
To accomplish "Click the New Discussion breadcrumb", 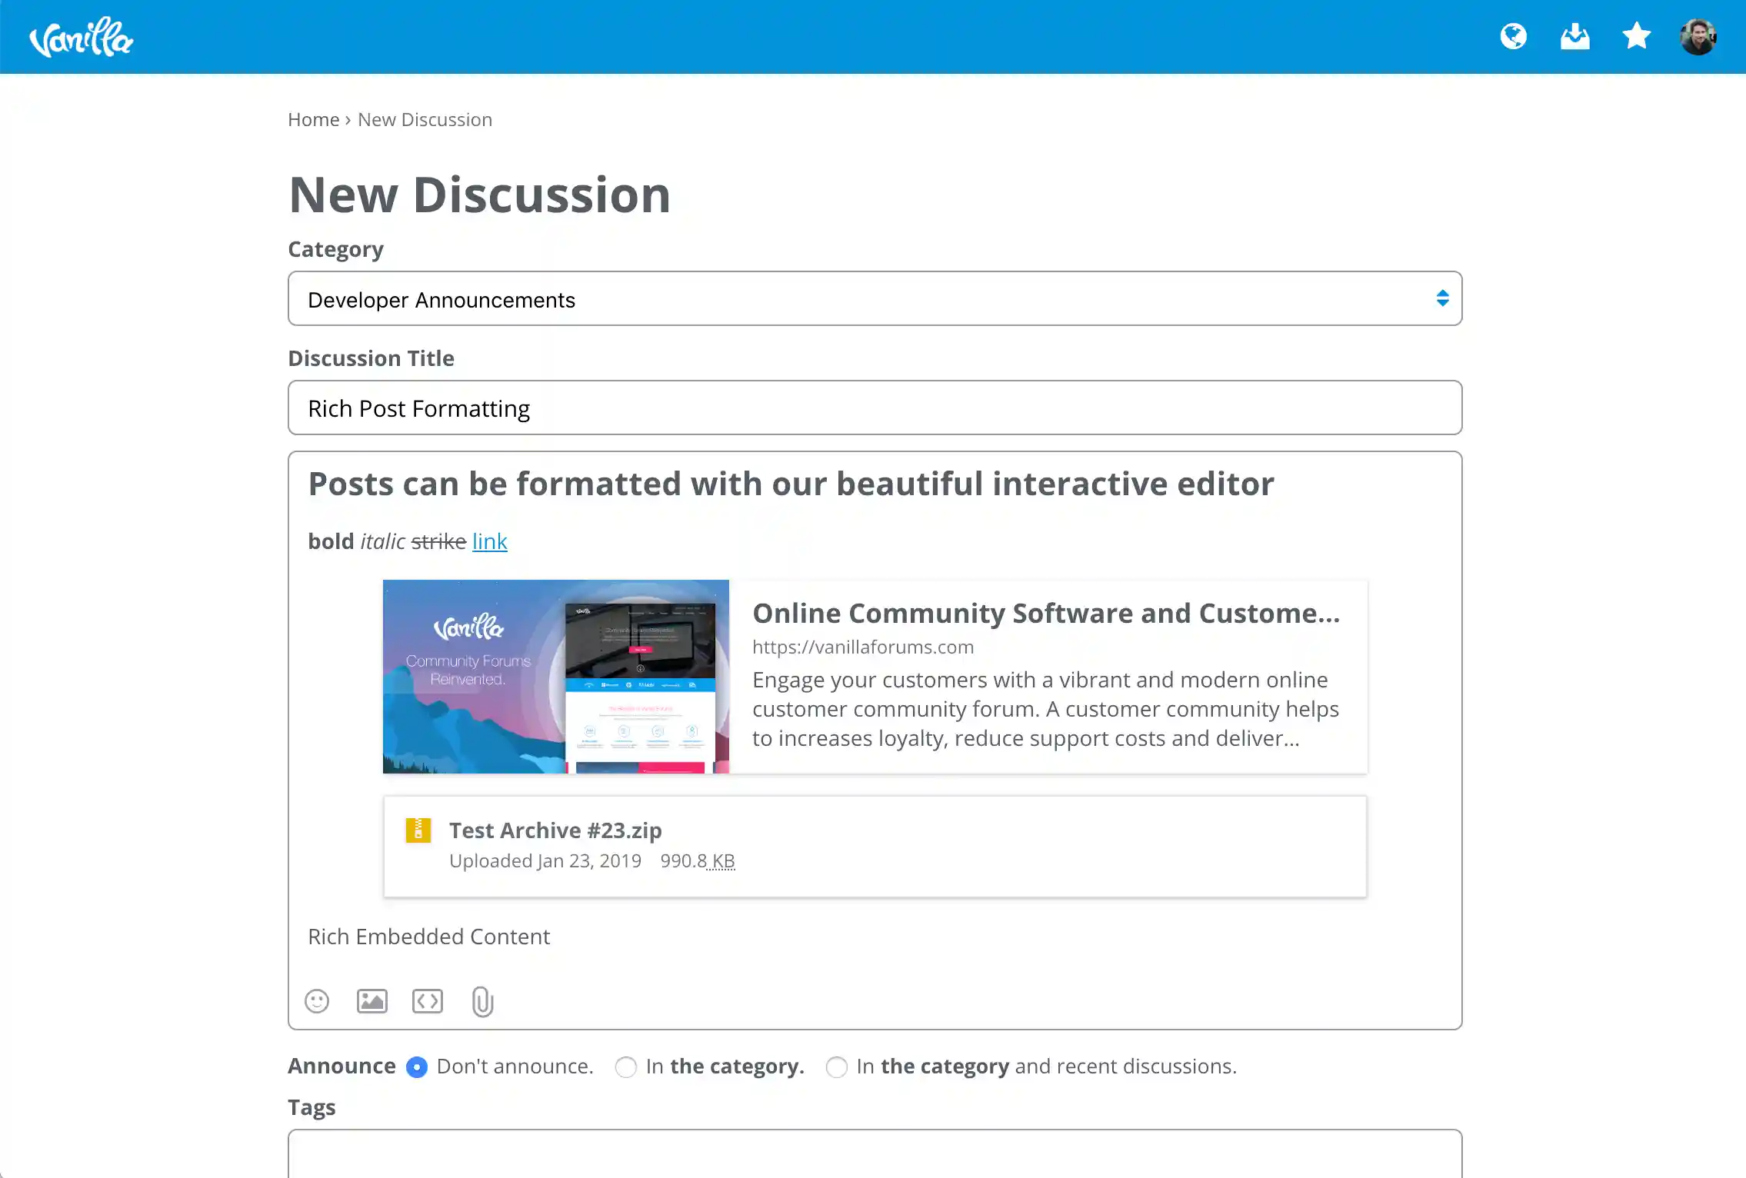I will coord(425,120).
